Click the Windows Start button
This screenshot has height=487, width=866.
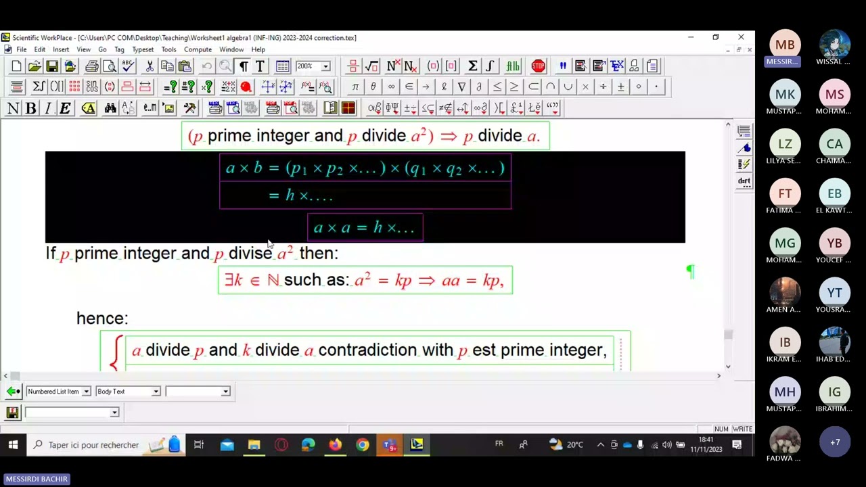point(13,444)
